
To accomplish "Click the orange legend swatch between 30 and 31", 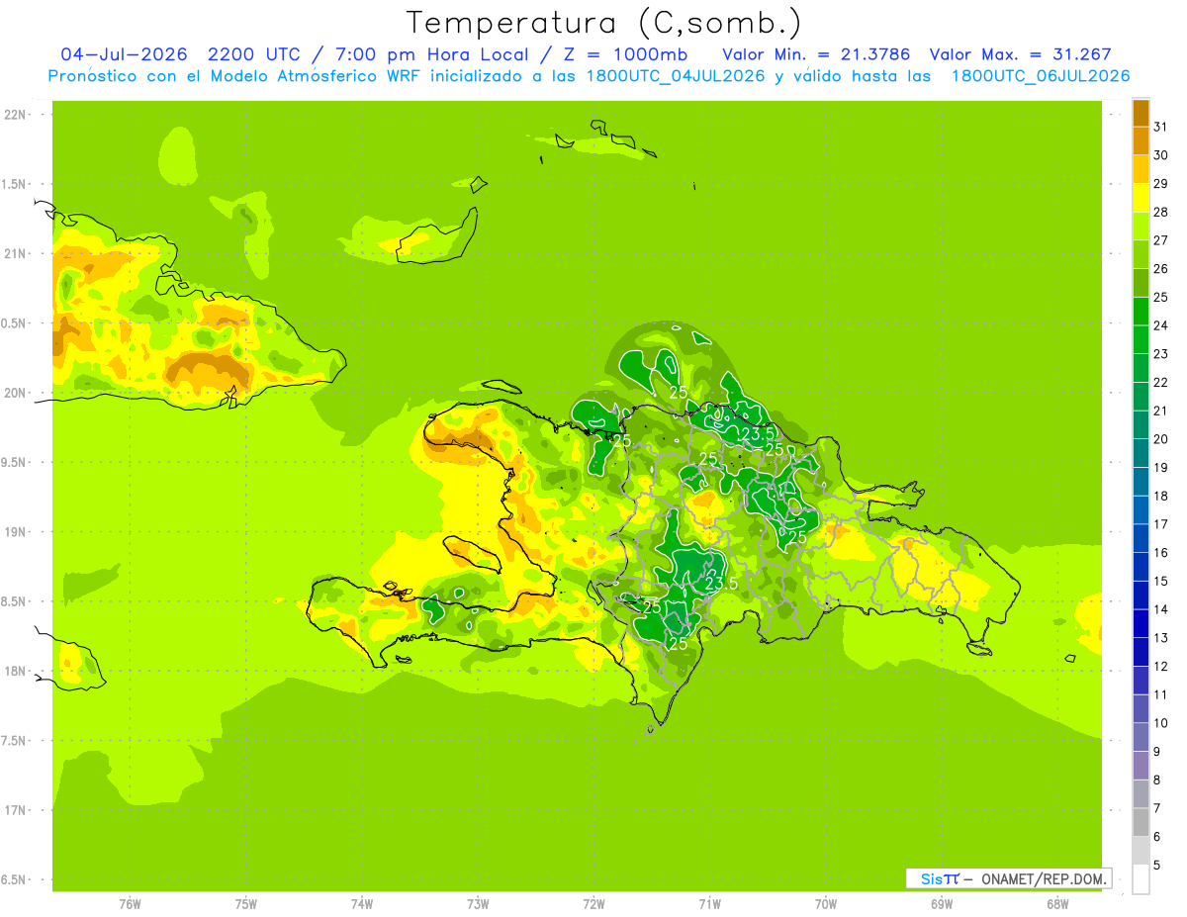I will tap(1141, 140).
